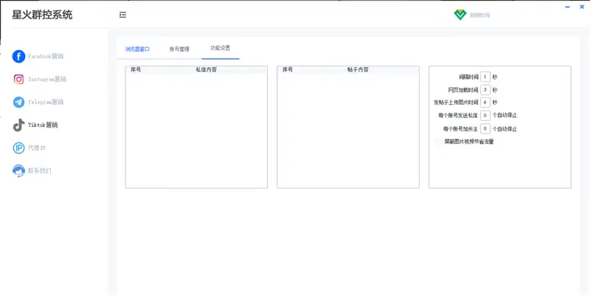Switch to the 账号管理 tab

point(179,49)
